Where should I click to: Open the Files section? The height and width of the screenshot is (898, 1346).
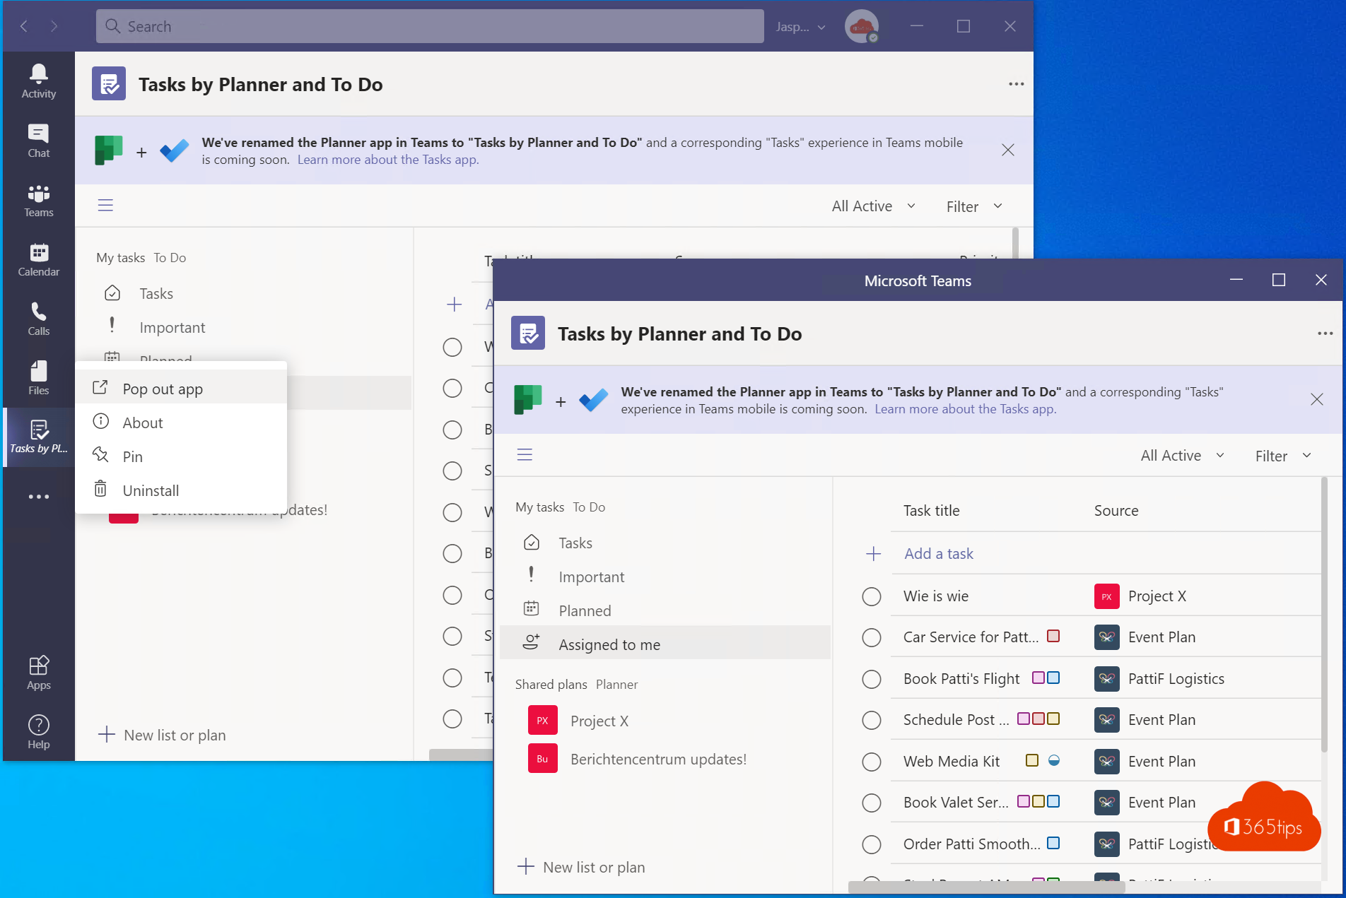click(38, 378)
